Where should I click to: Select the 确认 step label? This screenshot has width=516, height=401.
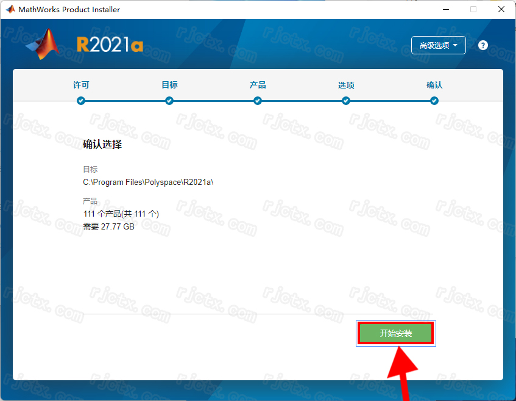click(434, 85)
